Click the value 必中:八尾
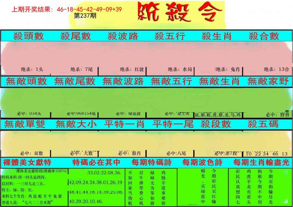The width and height of the screenshot is (293, 207). click(x=176, y=153)
